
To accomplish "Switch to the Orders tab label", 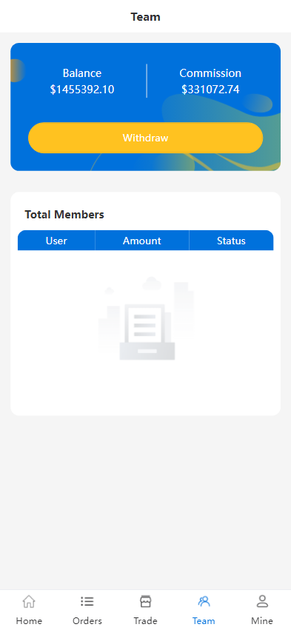I will click(x=87, y=621).
